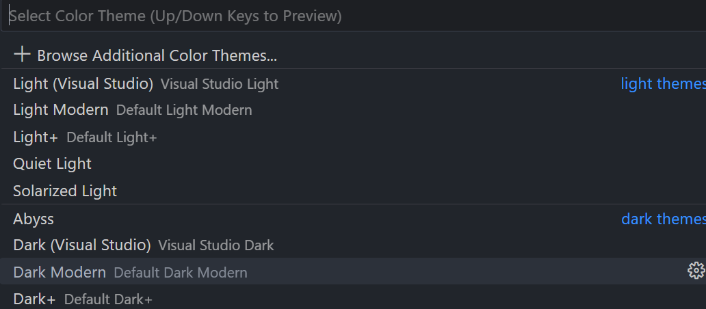Pick the highlighted Dark Modern theme

[60, 272]
